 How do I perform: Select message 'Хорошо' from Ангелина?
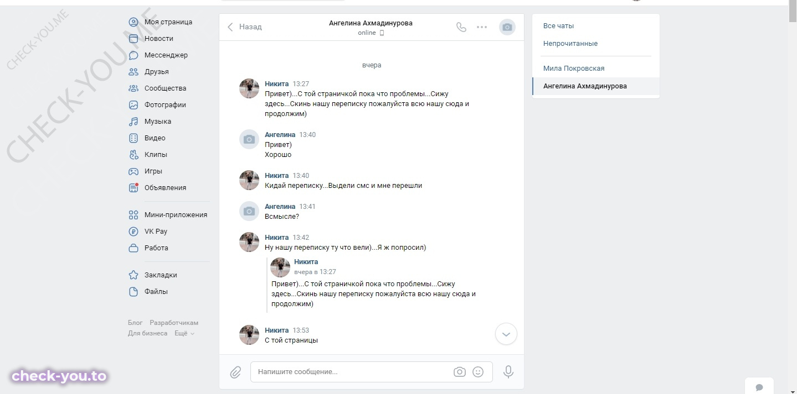[x=278, y=155]
